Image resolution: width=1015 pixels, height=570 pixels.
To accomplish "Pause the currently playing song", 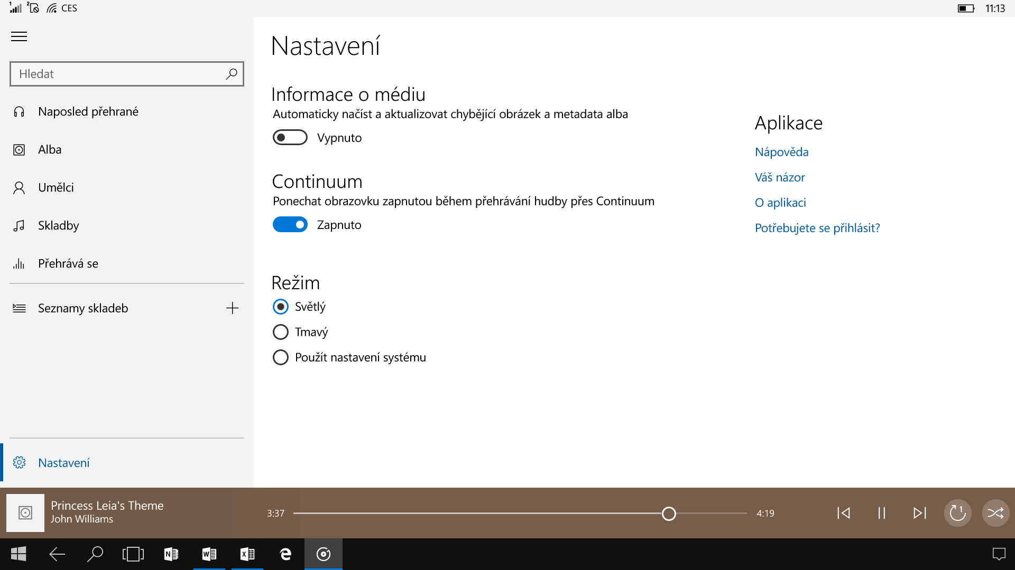I will (881, 512).
